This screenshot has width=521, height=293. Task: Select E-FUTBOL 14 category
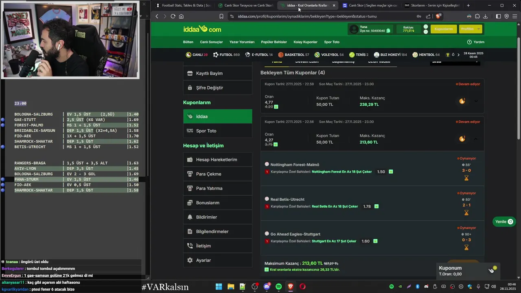[x=259, y=55]
